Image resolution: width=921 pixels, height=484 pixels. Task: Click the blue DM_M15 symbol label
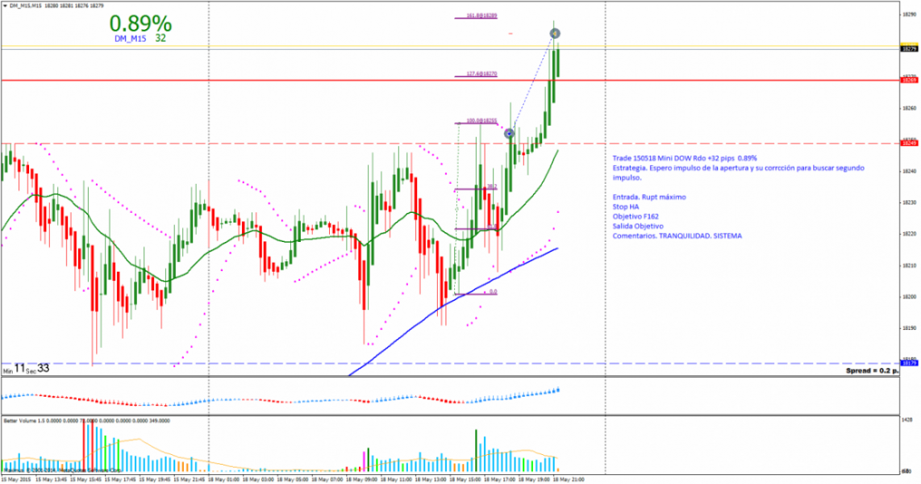[x=130, y=38]
